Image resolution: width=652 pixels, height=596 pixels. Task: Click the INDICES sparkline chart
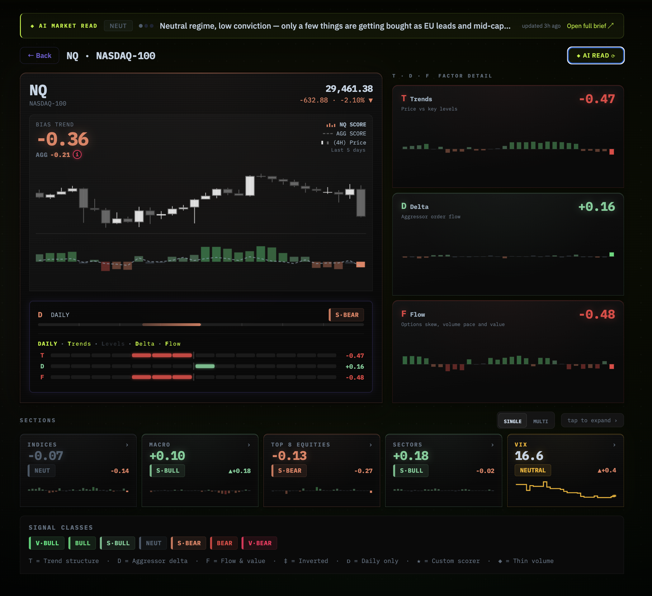tap(78, 490)
